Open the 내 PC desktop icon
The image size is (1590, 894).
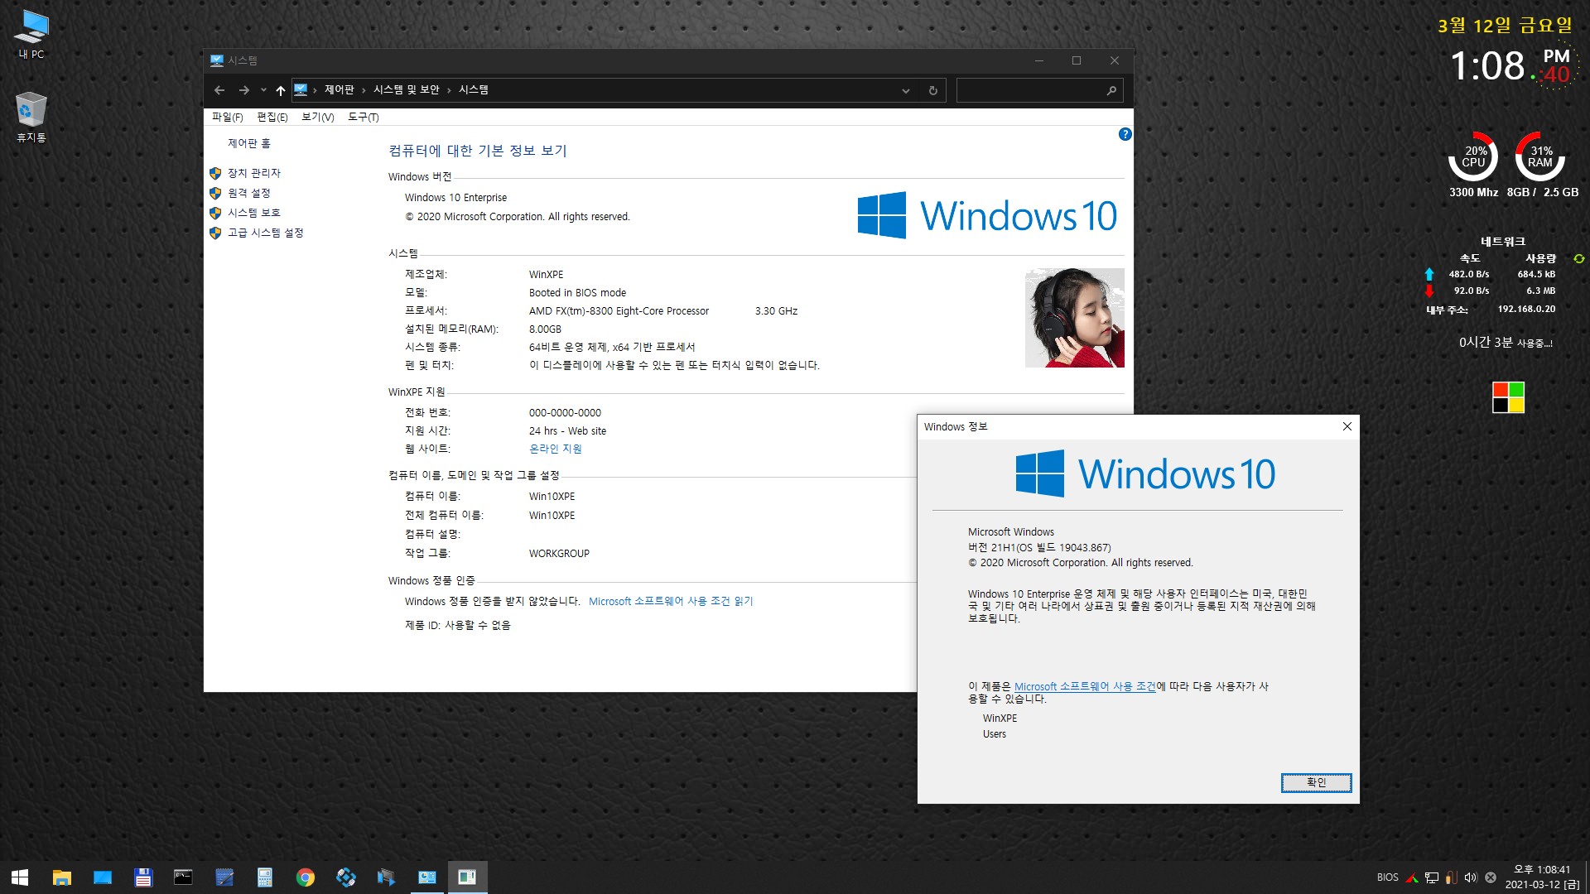click(31, 34)
